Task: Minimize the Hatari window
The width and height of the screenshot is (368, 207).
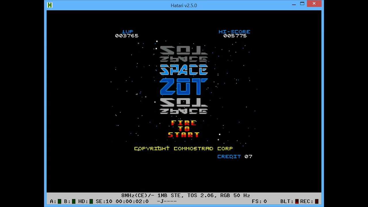Action: coord(294,4)
